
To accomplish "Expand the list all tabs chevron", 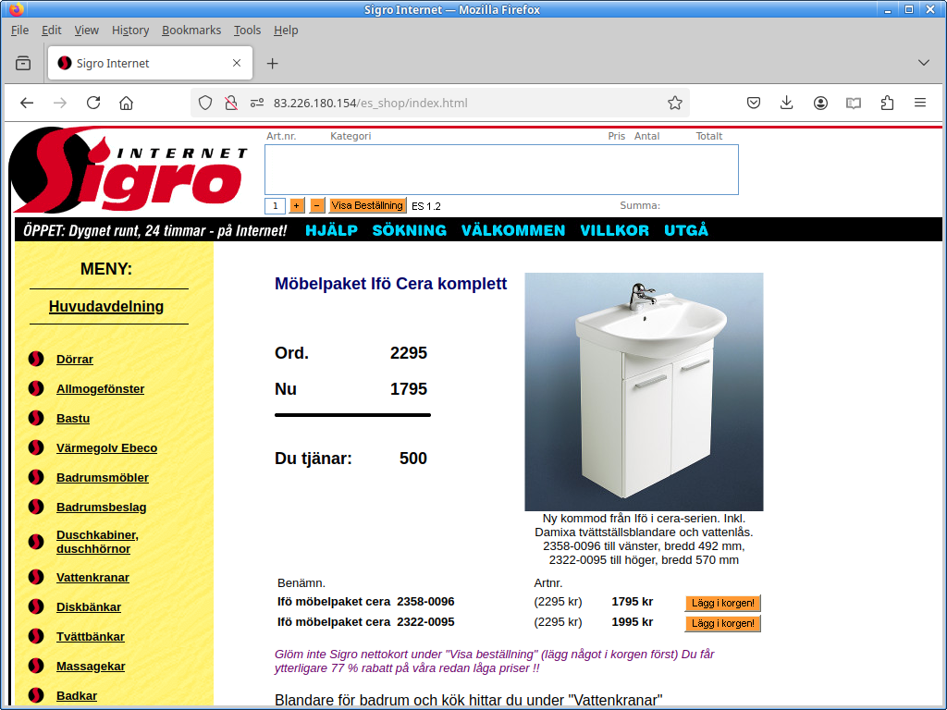I will [924, 63].
